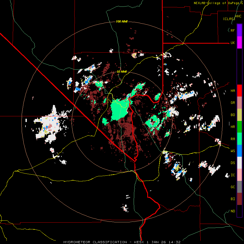Click the DS white legend swatch
The width and height of the screenshot is (244, 244).
[239, 163]
